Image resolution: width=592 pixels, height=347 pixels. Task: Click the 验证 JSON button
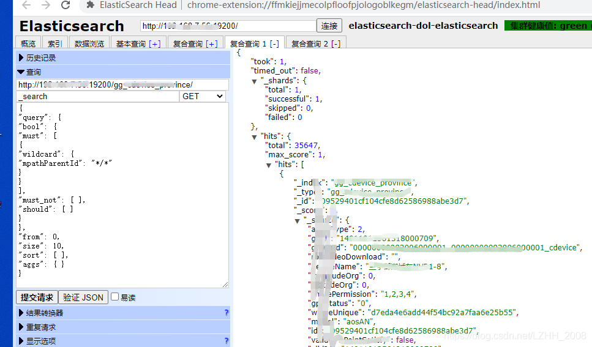tap(83, 297)
